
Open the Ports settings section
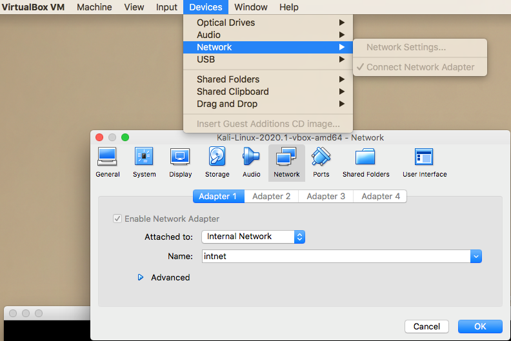pos(321,162)
